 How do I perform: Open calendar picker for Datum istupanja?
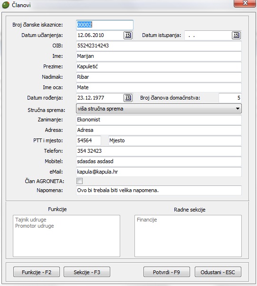(x=236, y=35)
